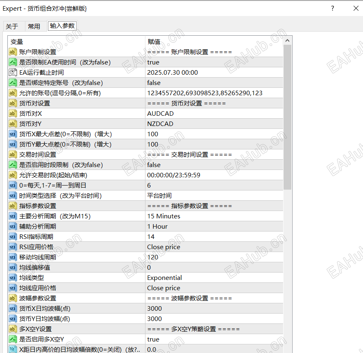Click string icon beside 多X空Y设置
363x353 pixels.
13,329
